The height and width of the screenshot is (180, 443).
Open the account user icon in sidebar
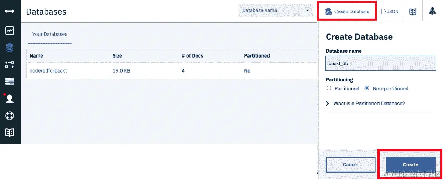(x=10, y=99)
